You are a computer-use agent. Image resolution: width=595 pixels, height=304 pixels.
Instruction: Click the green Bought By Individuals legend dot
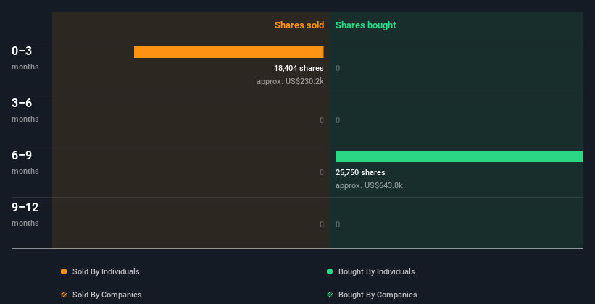pyautogui.click(x=330, y=271)
